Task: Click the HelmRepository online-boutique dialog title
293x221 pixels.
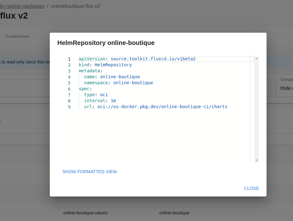Action: coord(106,43)
